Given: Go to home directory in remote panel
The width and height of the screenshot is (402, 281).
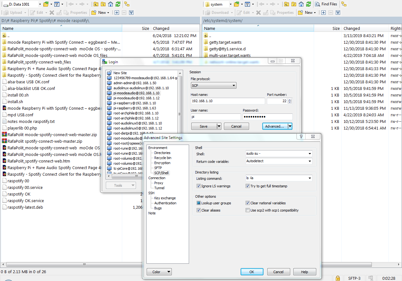Looking at the screenshot, I should [301, 4].
